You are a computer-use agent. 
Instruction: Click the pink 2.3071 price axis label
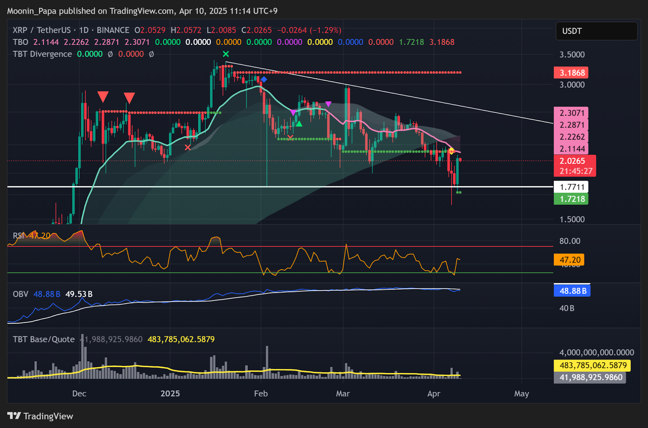tap(571, 113)
